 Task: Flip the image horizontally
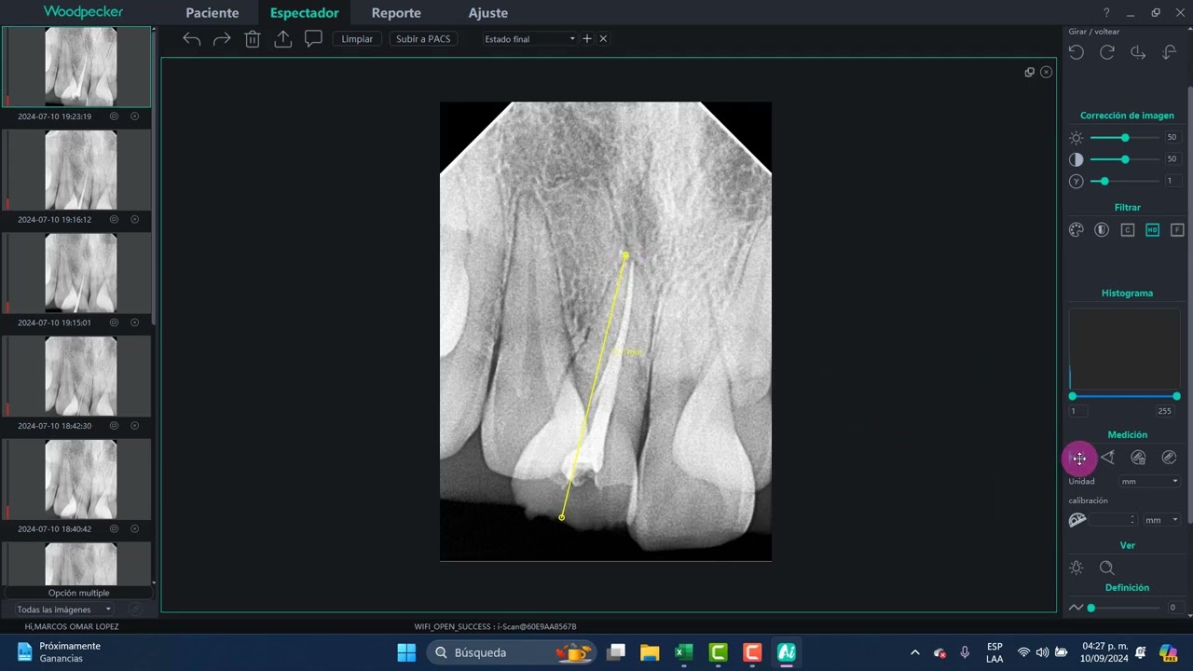(1138, 53)
